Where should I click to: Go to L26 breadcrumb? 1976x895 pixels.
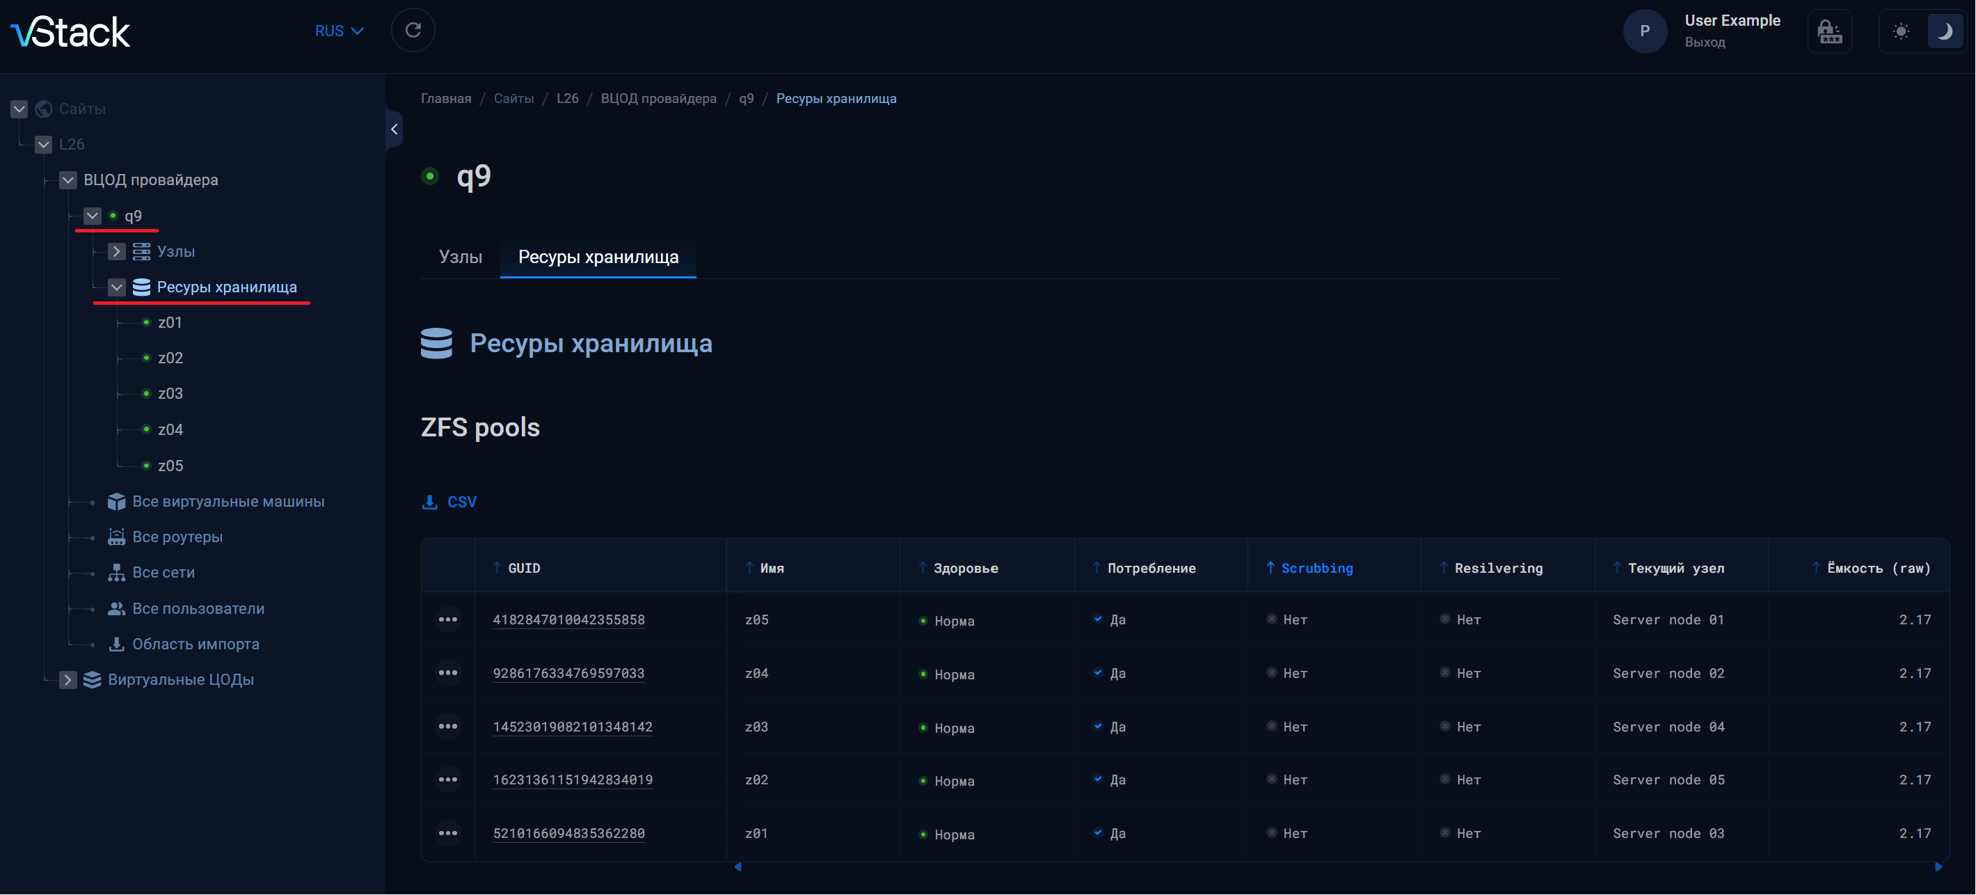pos(568,98)
